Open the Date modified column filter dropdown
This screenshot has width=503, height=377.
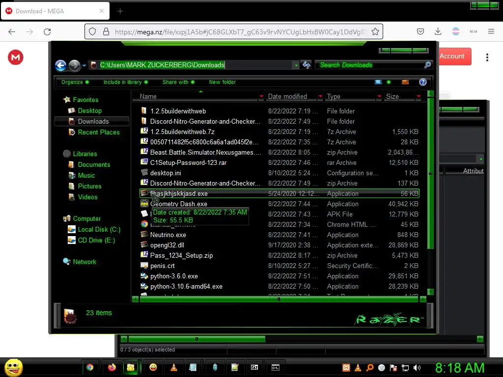point(320,96)
